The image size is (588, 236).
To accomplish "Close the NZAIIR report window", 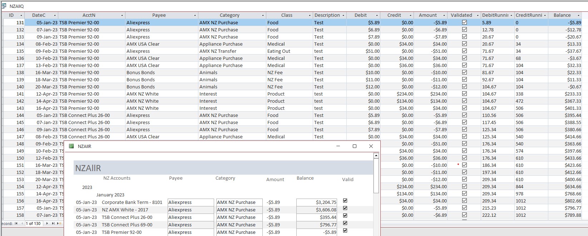I will coord(371,146).
